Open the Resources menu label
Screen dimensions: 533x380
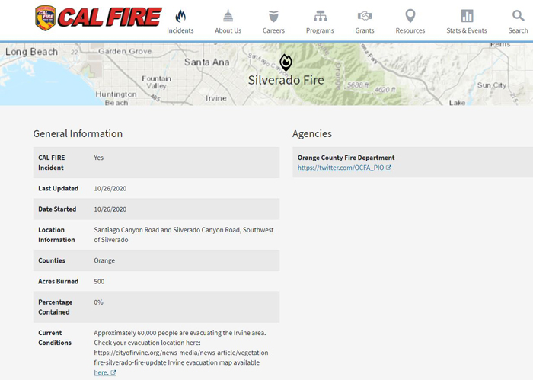pos(410,30)
